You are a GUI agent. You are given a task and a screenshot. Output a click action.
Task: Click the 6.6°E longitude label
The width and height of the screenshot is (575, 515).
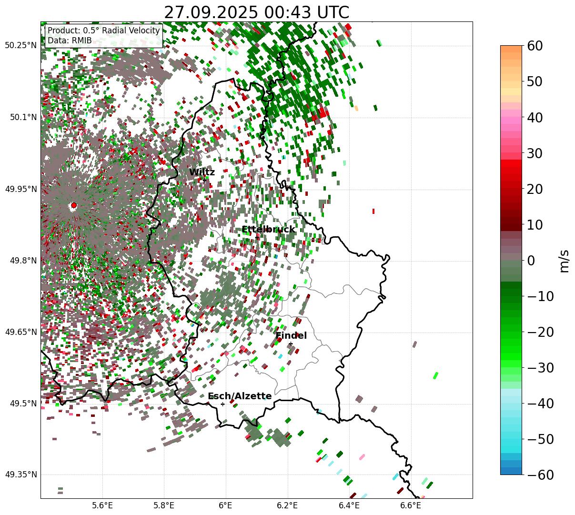click(x=410, y=505)
